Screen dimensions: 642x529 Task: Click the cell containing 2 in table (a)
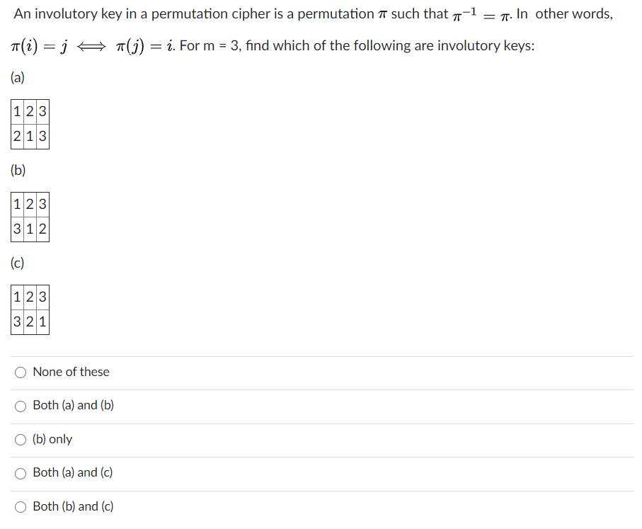point(16,136)
